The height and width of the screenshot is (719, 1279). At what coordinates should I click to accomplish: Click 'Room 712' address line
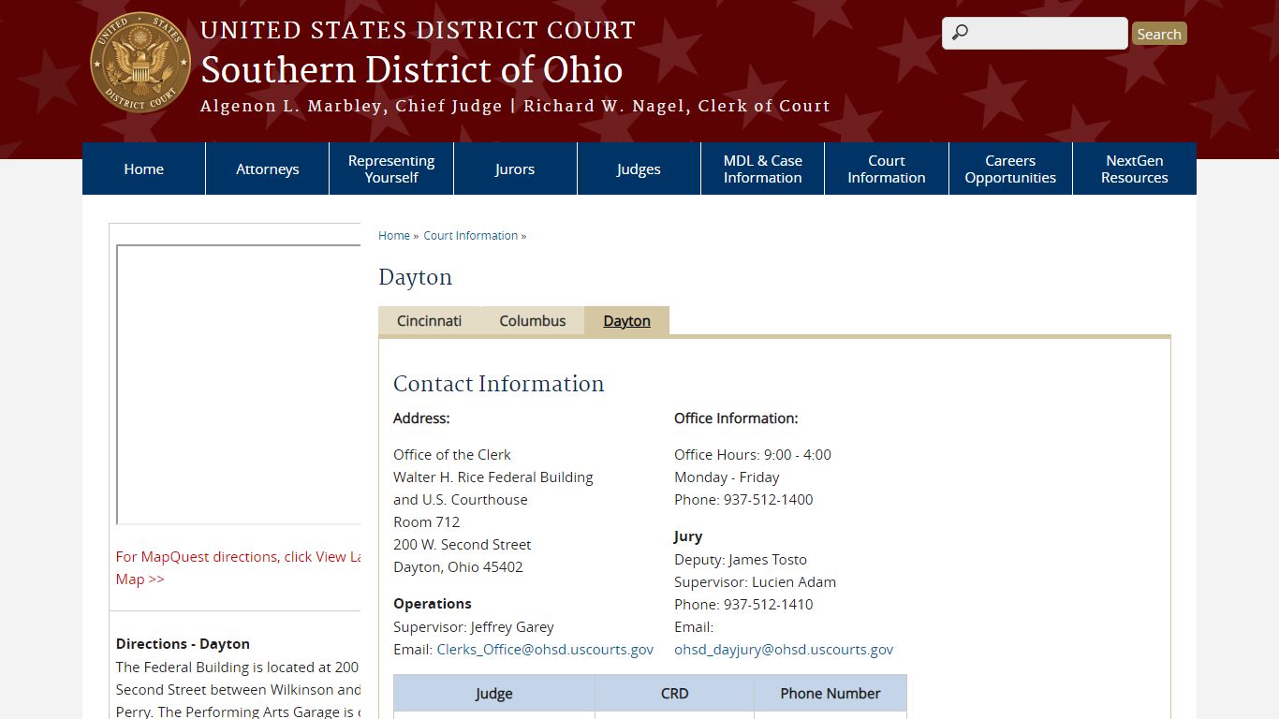(x=426, y=521)
